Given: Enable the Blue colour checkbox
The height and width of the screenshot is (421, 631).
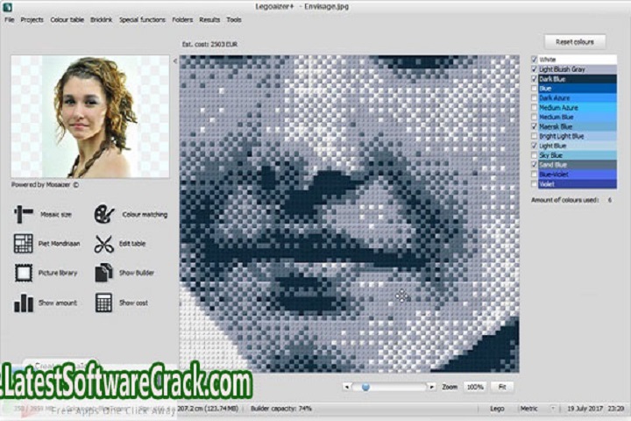Looking at the screenshot, I should click(x=535, y=89).
